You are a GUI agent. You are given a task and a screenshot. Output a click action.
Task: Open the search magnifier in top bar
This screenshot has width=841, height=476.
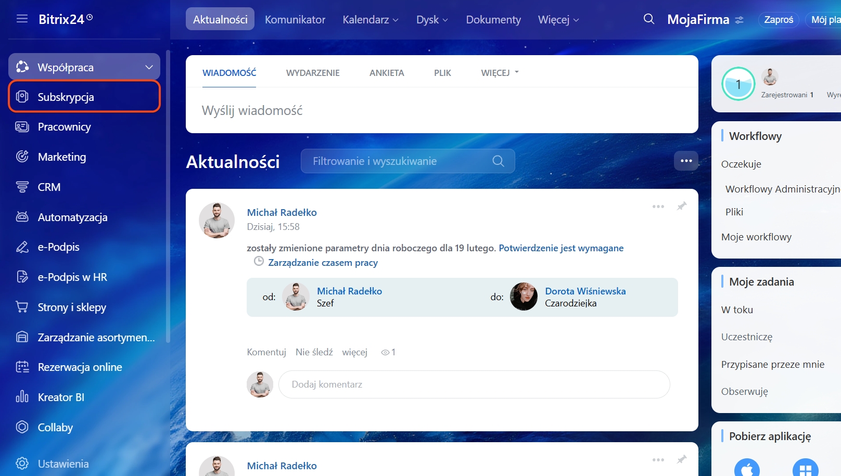(648, 19)
